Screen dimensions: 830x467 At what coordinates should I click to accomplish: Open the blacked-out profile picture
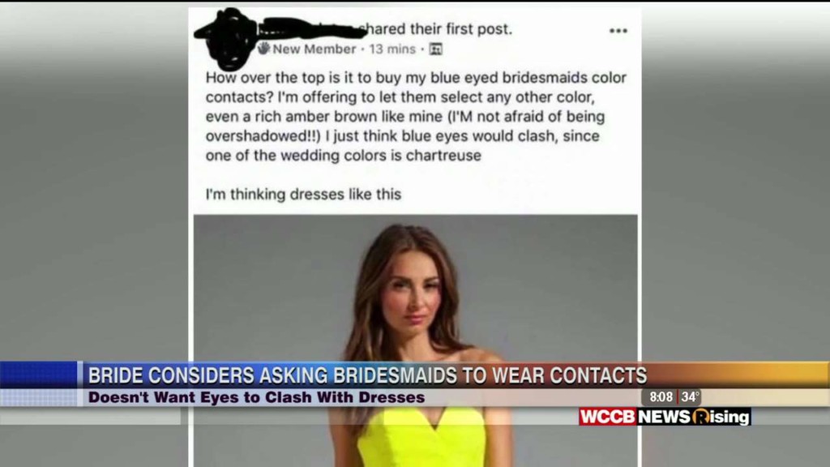click(x=229, y=39)
